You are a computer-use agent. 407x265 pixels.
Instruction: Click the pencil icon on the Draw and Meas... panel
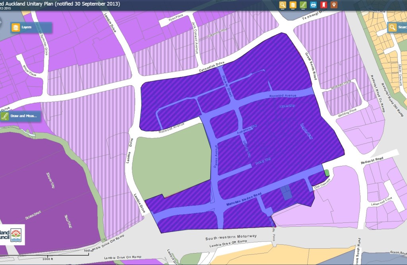5,116
